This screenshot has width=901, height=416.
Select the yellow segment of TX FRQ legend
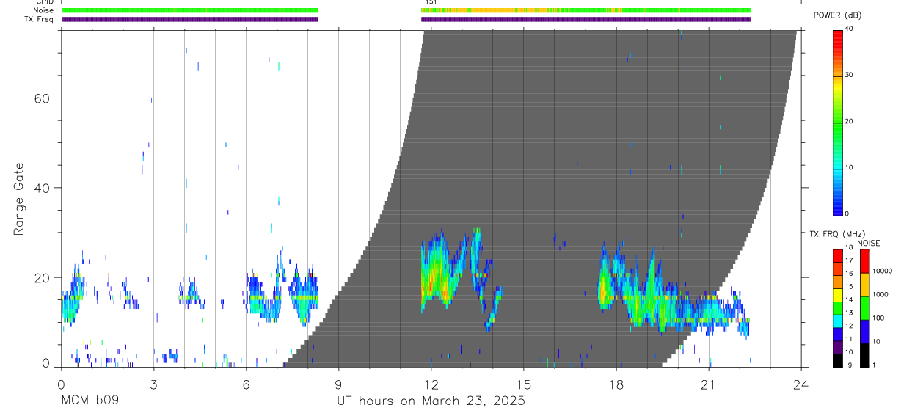point(837,293)
